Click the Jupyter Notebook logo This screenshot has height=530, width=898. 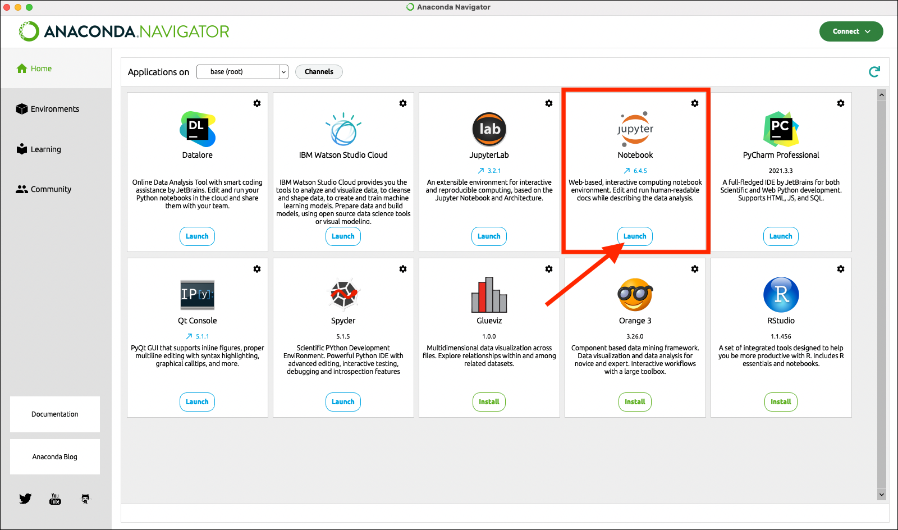tap(635, 129)
